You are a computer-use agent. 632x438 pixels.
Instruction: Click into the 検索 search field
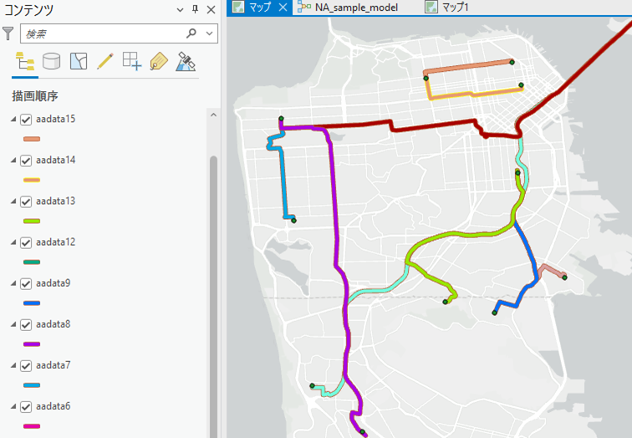(x=103, y=33)
